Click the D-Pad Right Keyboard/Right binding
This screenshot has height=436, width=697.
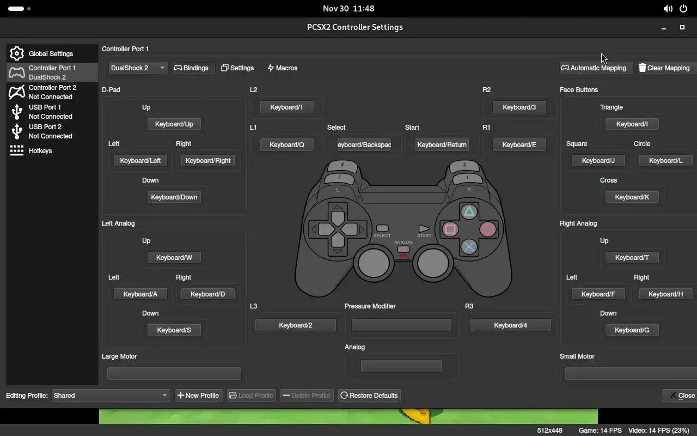208,161
